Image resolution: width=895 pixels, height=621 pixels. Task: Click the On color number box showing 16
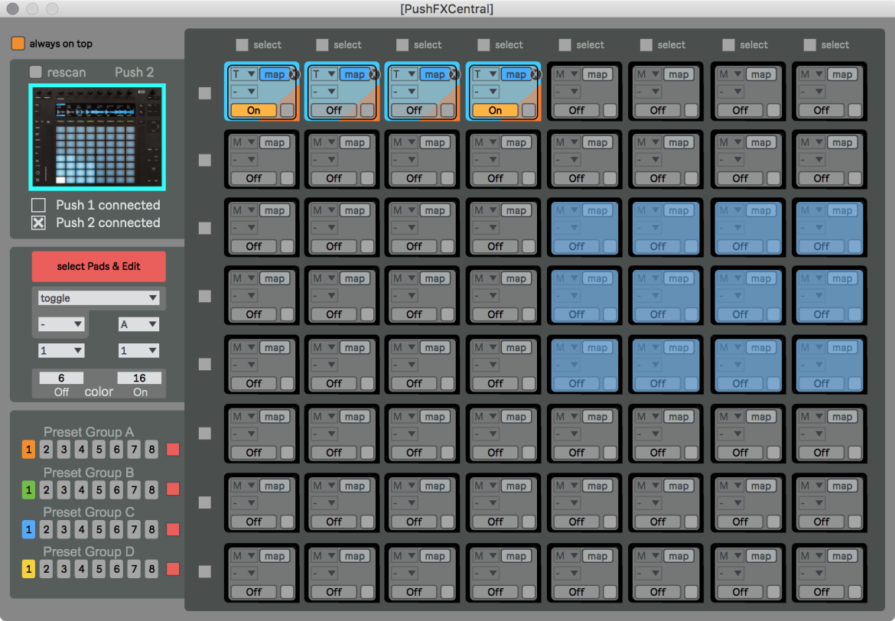pyautogui.click(x=139, y=378)
